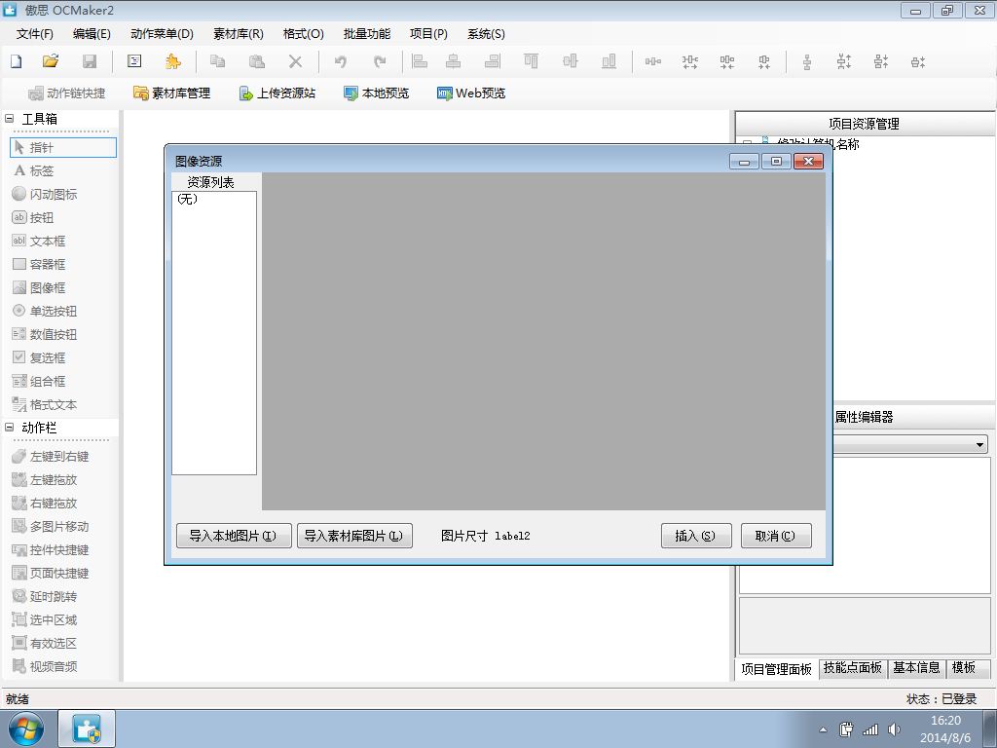Select the 图像框 image frame tool

39,287
